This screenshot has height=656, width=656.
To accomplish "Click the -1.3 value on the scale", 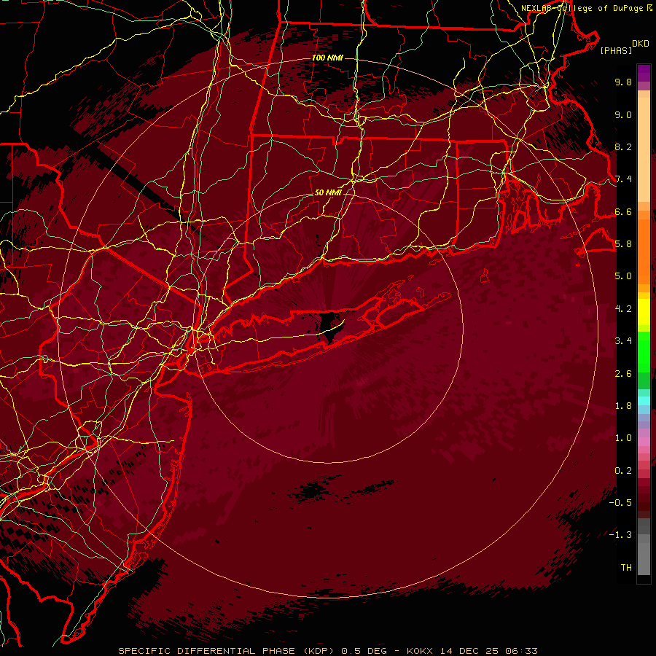I will [x=620, y=535].
